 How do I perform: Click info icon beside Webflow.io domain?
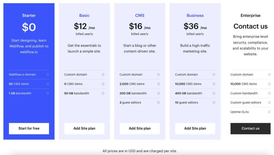click(48, 75)
